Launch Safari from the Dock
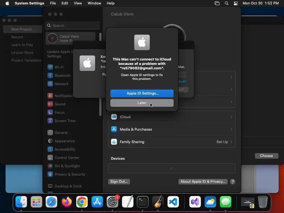Viewport: 284px width, 213px height. (51, 202)
